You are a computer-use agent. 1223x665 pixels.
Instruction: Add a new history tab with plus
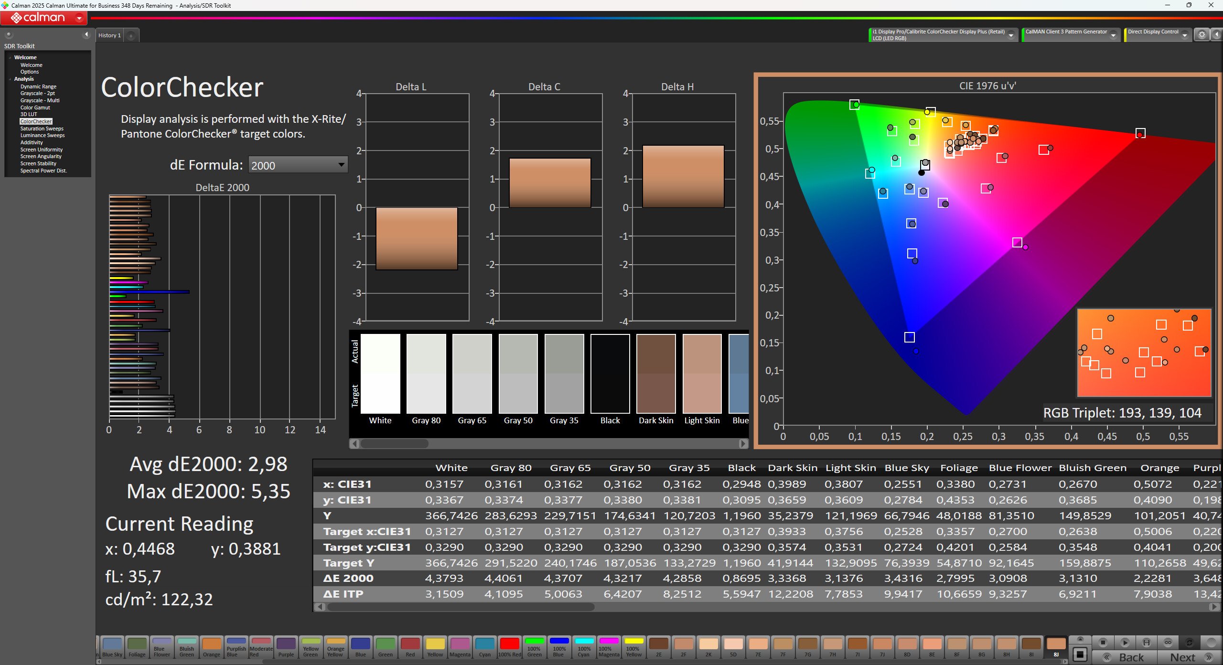[x=131, y=35]
